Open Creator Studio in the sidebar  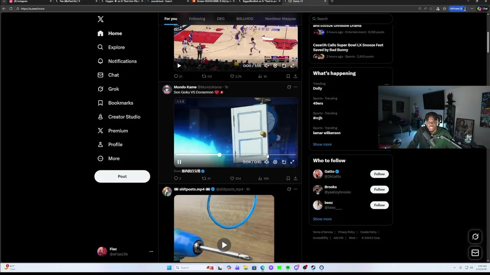(119, 117)
